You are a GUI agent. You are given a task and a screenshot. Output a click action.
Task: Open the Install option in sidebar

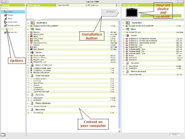click(x=13, y=12)
